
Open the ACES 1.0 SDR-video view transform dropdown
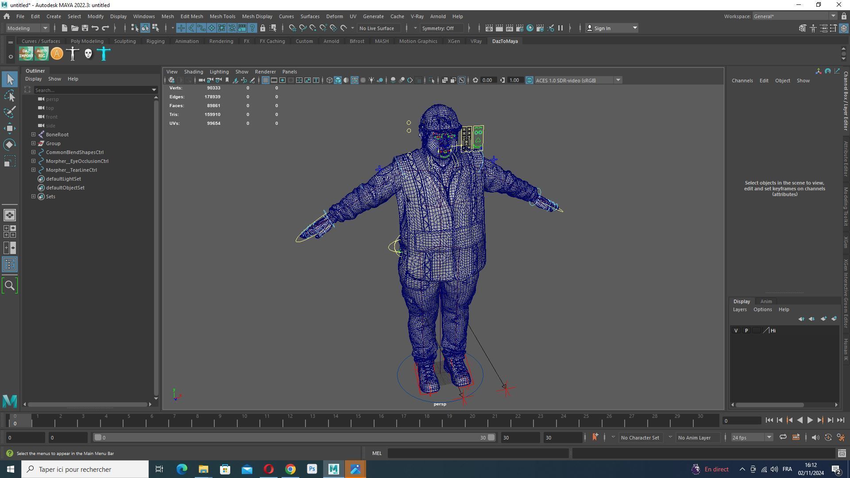tap(578, 81)
